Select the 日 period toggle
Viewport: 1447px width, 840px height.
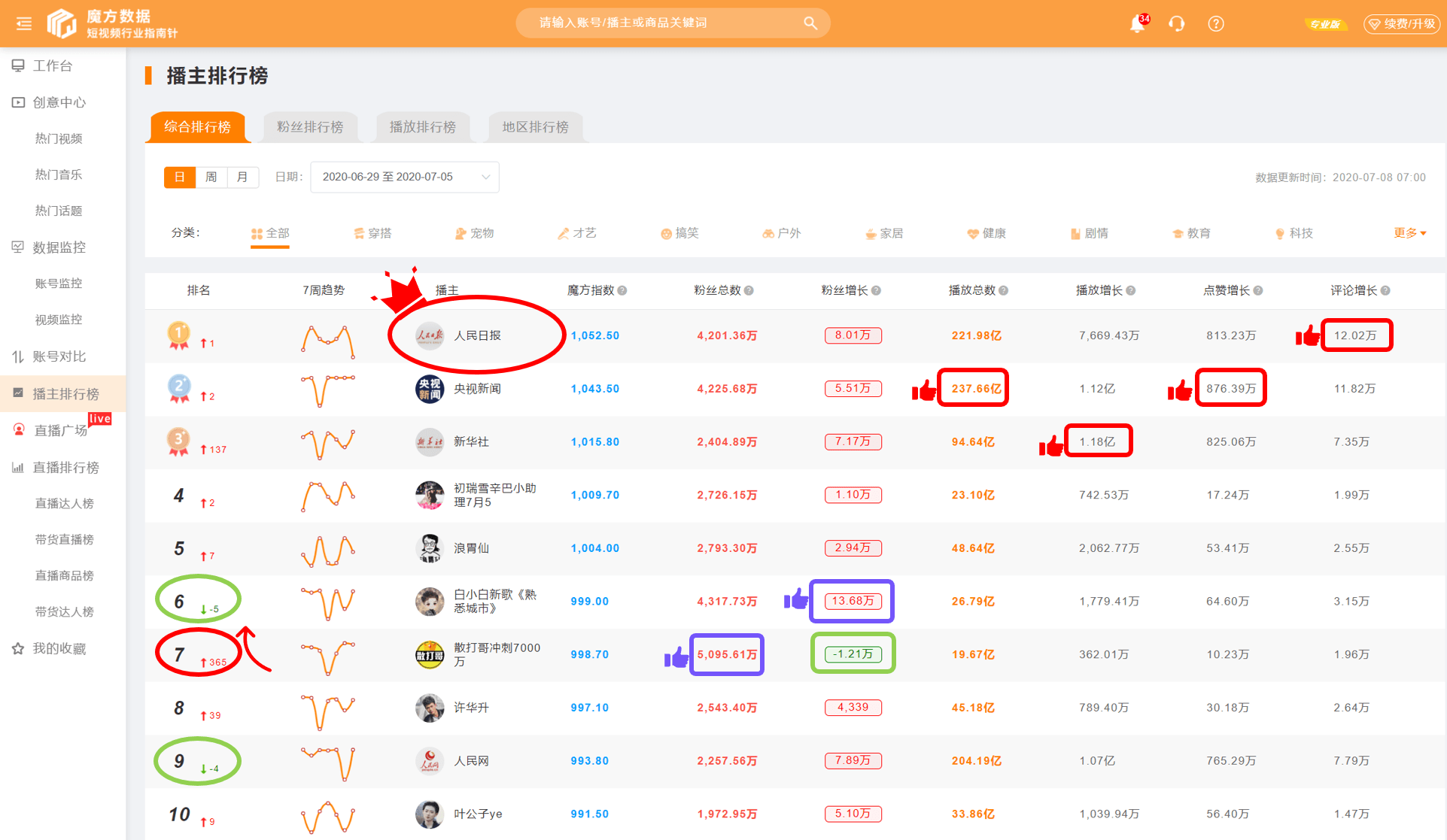point(180,177)
